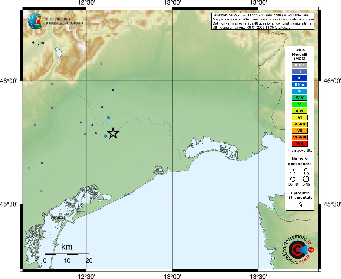Image resolution: width=341 pixels, height=279 pixels.
Task: Click the km scale bar
Action: (67, 254)
